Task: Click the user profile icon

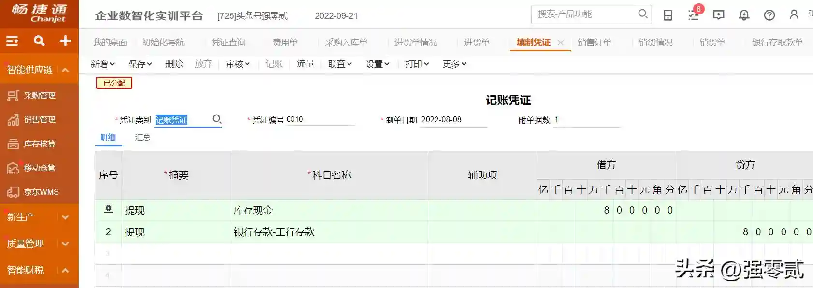Action: [794, 15]
